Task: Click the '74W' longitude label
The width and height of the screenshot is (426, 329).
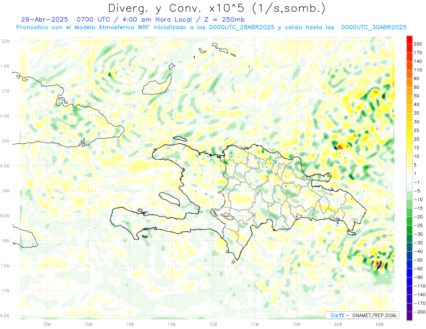Action: (x=130, y=324)
